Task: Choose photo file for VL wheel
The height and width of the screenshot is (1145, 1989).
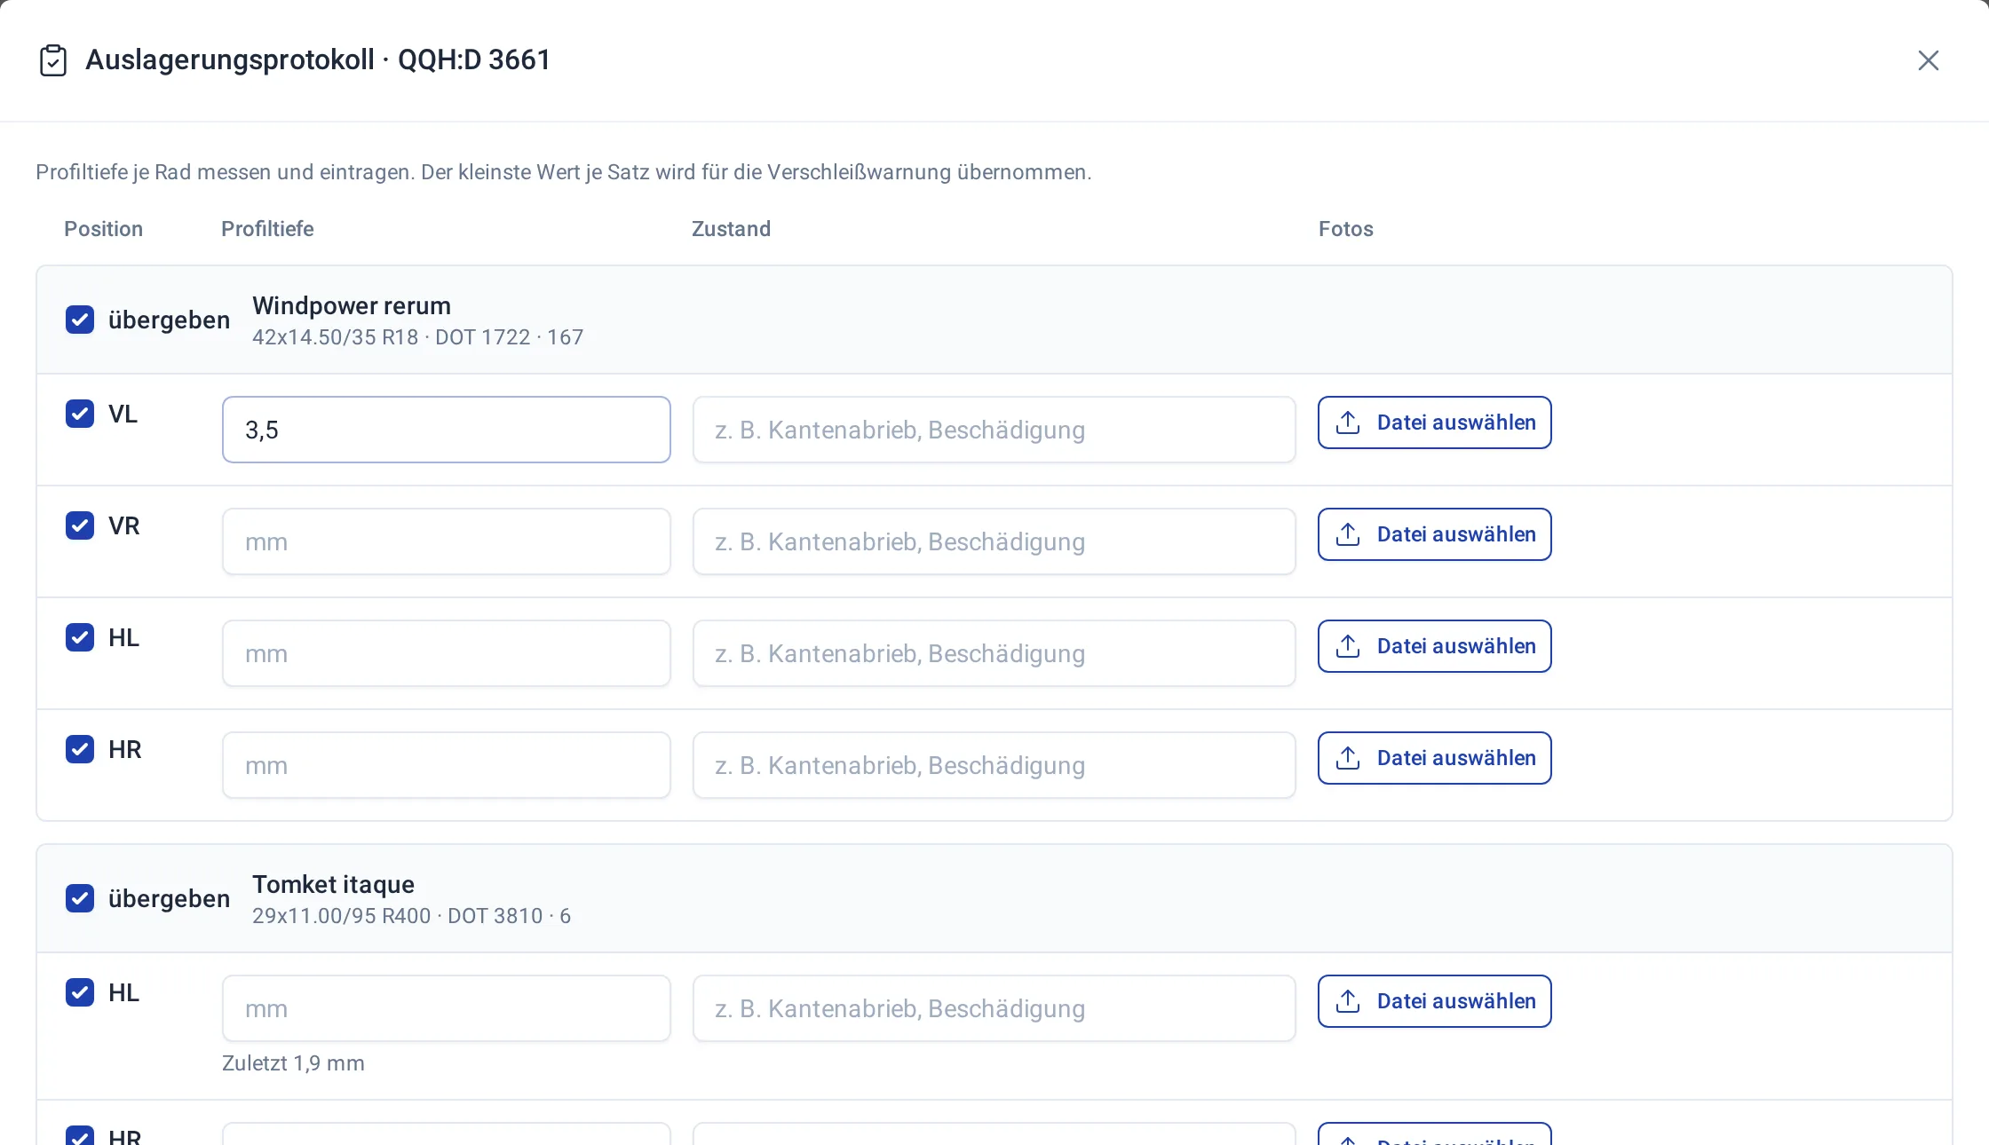Action: point(1434,422)
